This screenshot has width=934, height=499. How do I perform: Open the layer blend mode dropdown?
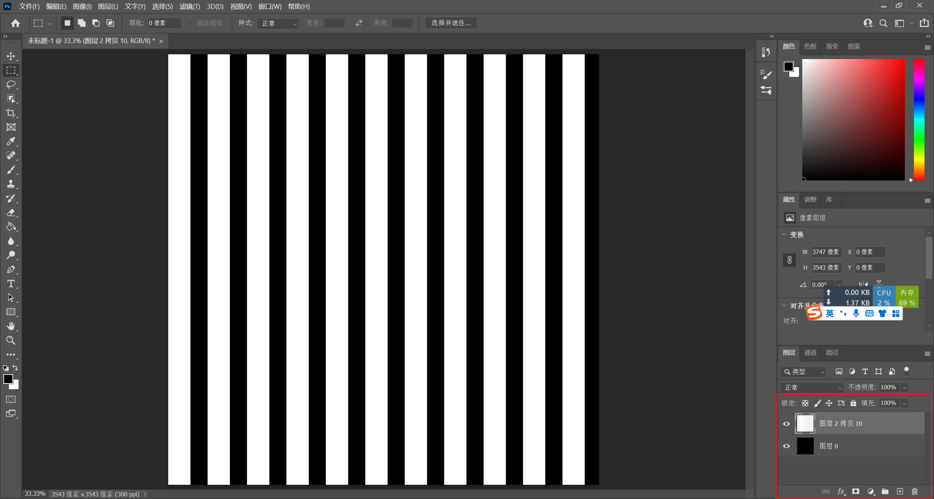point(812,387)
